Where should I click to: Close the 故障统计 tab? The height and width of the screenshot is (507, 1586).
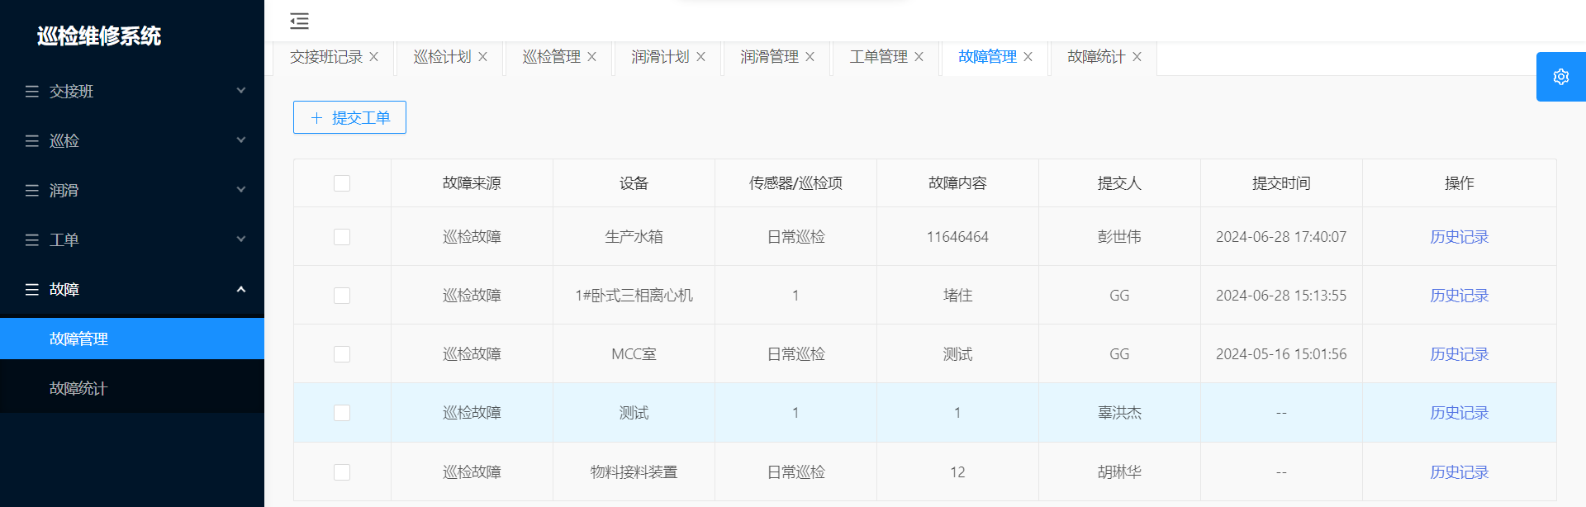coord(1137,57)
